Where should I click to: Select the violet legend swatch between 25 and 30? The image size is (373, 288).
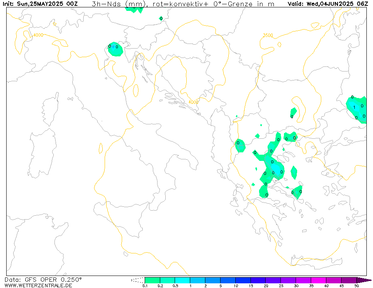[288, 280]
